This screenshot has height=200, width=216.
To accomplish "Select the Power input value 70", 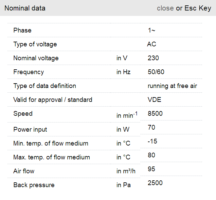I will click(x=151, y=128).
